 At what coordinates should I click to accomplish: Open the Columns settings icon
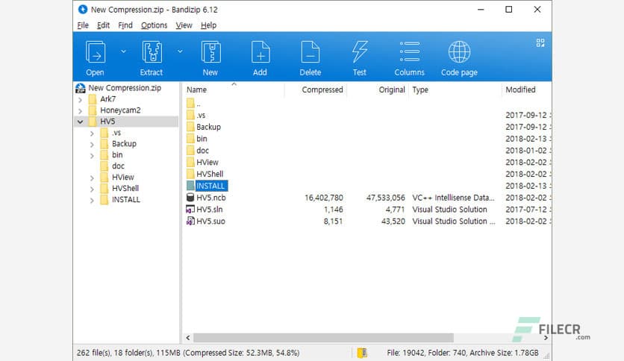(x=410, y=51)
